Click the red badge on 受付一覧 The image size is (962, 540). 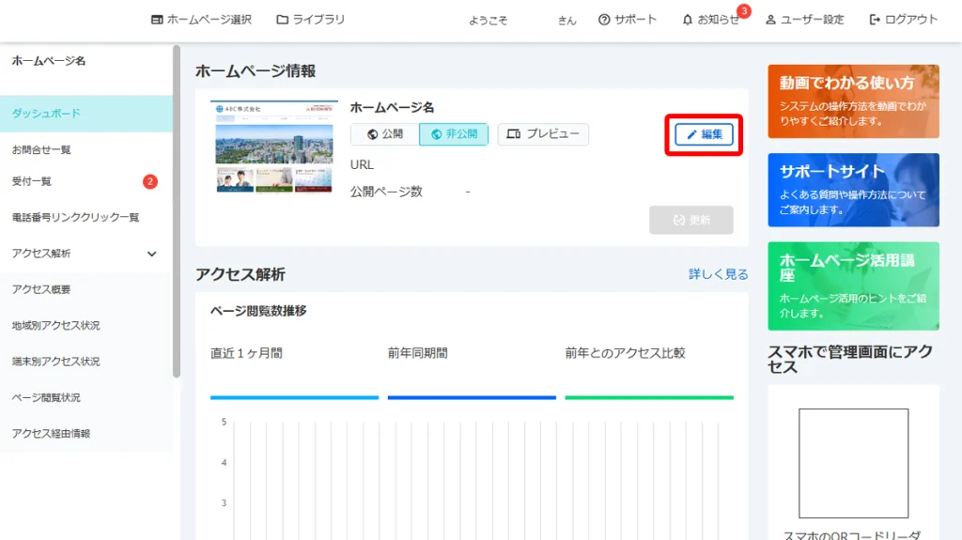(150, 181)
